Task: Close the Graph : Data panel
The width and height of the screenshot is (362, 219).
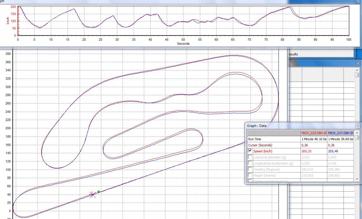Action: 358,126
